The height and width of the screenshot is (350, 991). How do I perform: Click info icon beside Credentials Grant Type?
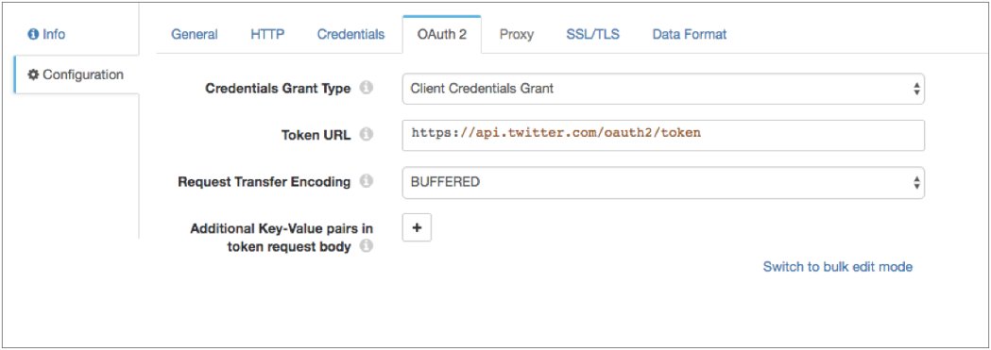367,89
